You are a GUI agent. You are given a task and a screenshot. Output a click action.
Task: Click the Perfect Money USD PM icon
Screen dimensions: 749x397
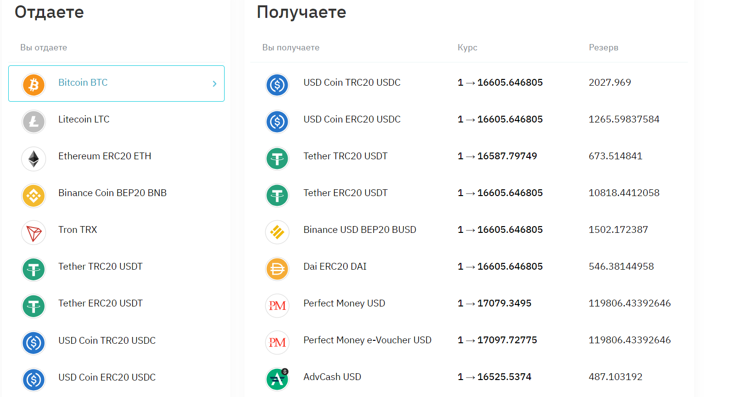[277, 305]
